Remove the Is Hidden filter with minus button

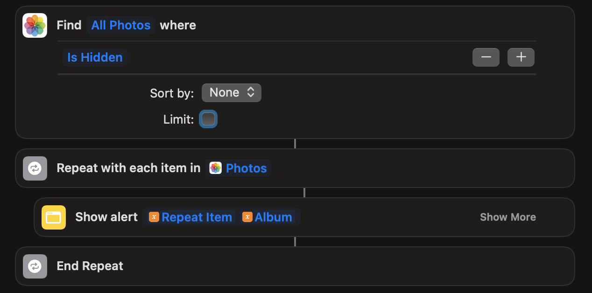point(486,57)
